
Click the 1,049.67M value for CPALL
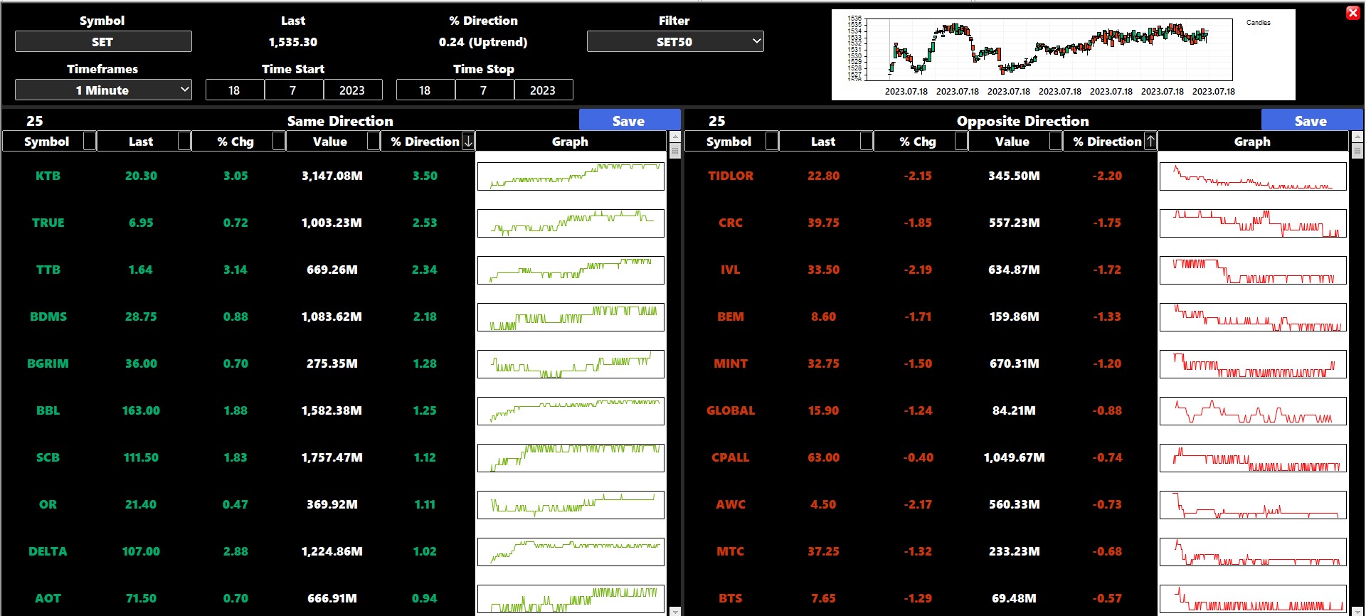point(1014,457)
